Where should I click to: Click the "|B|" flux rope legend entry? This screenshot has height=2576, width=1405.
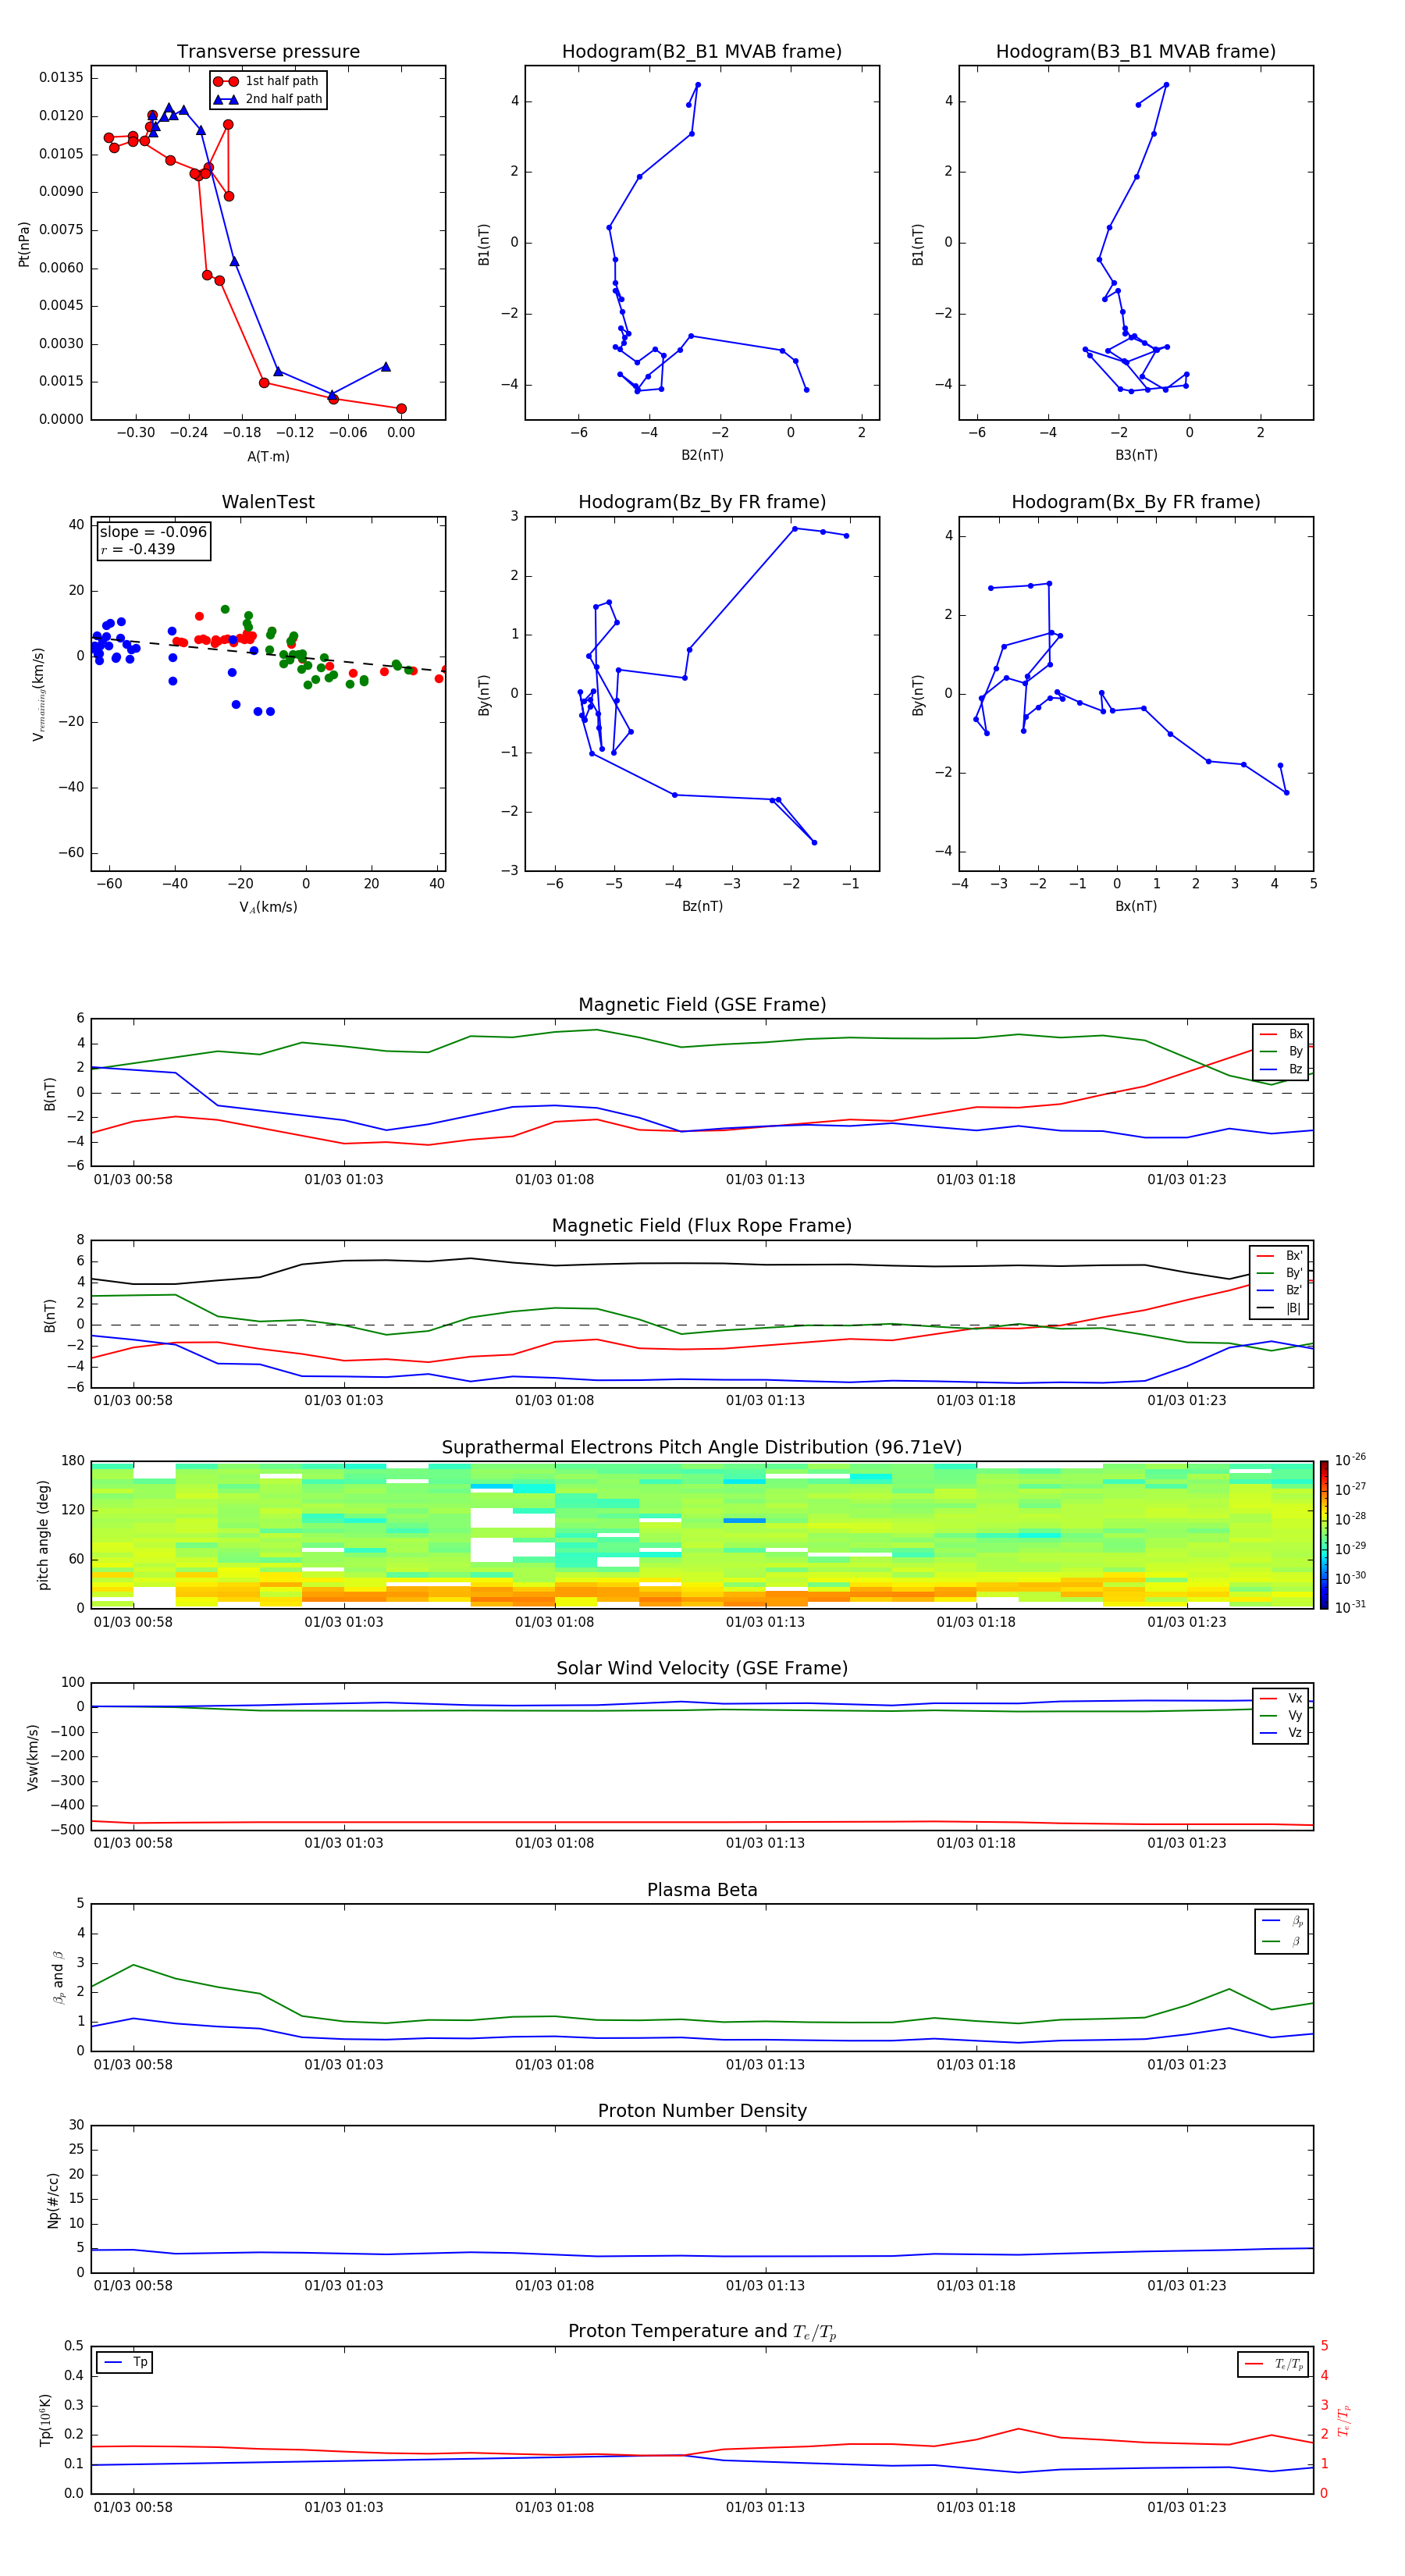[1280, 1308]
